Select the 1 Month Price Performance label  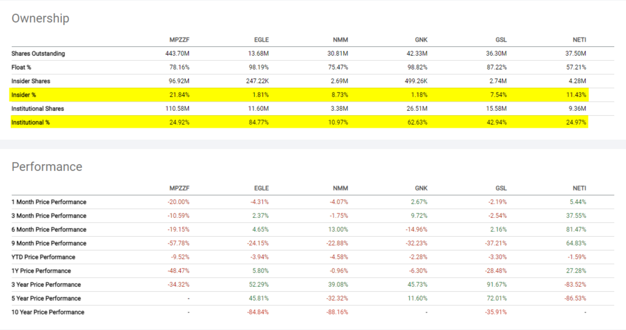click(x=49, y=202)
